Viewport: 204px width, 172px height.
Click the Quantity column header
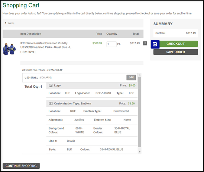pyautogui.click(x=112, y=34)
